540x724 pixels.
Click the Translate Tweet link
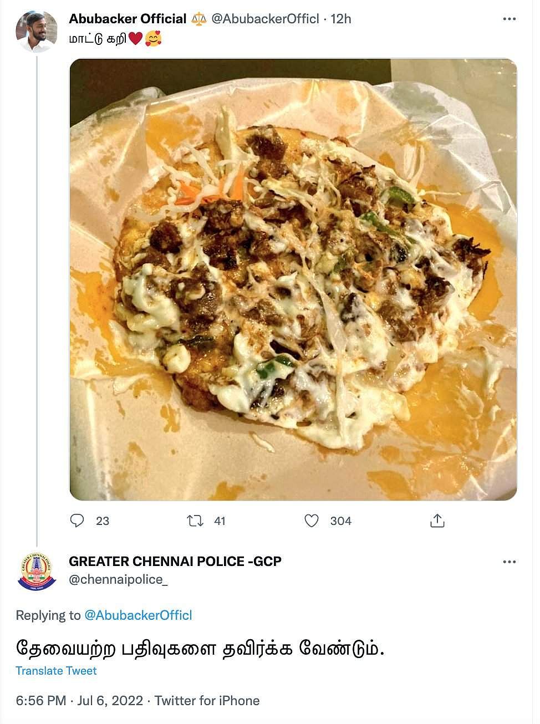point(56,671)
